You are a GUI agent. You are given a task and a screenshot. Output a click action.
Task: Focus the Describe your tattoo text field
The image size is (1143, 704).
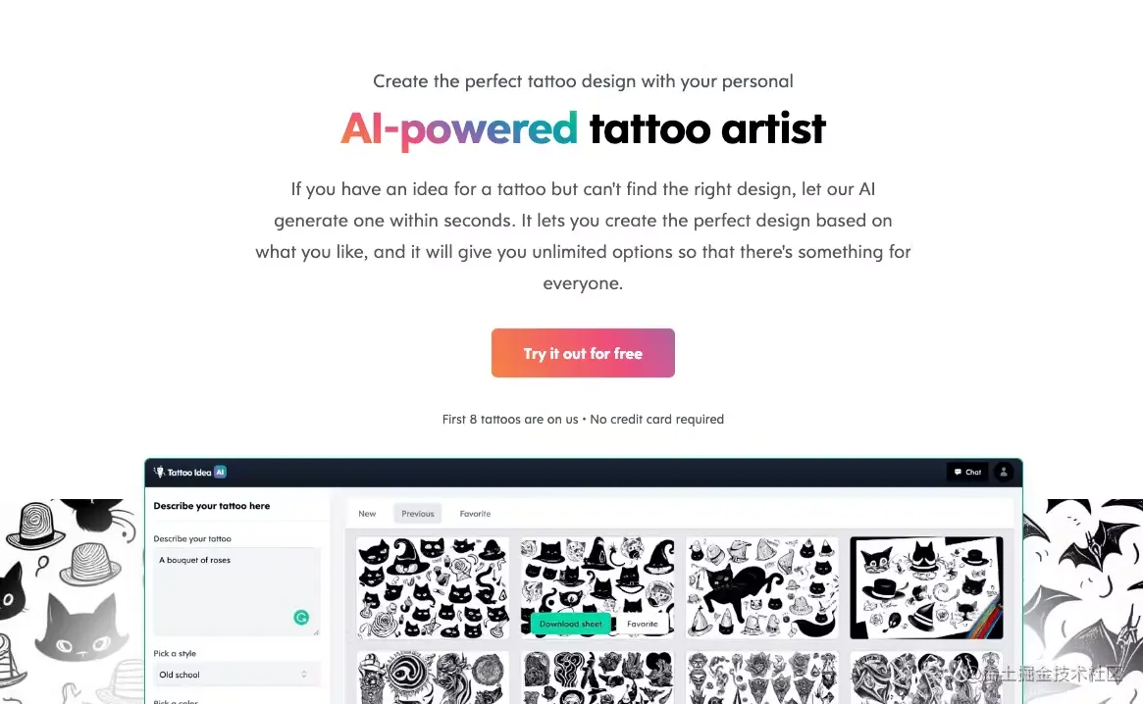pyautogui.click(x=236, y=591)
